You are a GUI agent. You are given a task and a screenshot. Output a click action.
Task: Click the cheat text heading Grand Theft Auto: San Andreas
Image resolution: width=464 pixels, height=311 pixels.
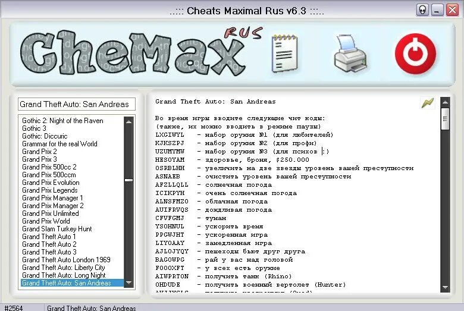point(215,102)
